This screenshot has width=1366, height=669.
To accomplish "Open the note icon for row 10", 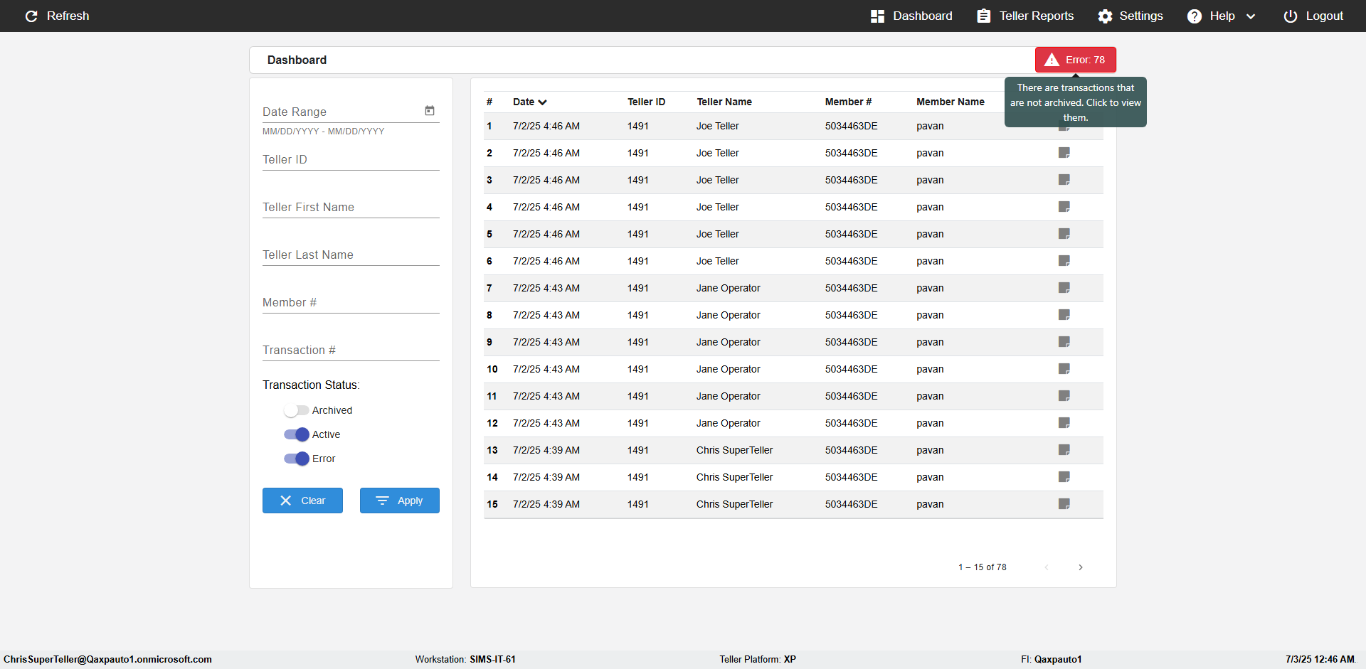I will (x=1064, y=369).
